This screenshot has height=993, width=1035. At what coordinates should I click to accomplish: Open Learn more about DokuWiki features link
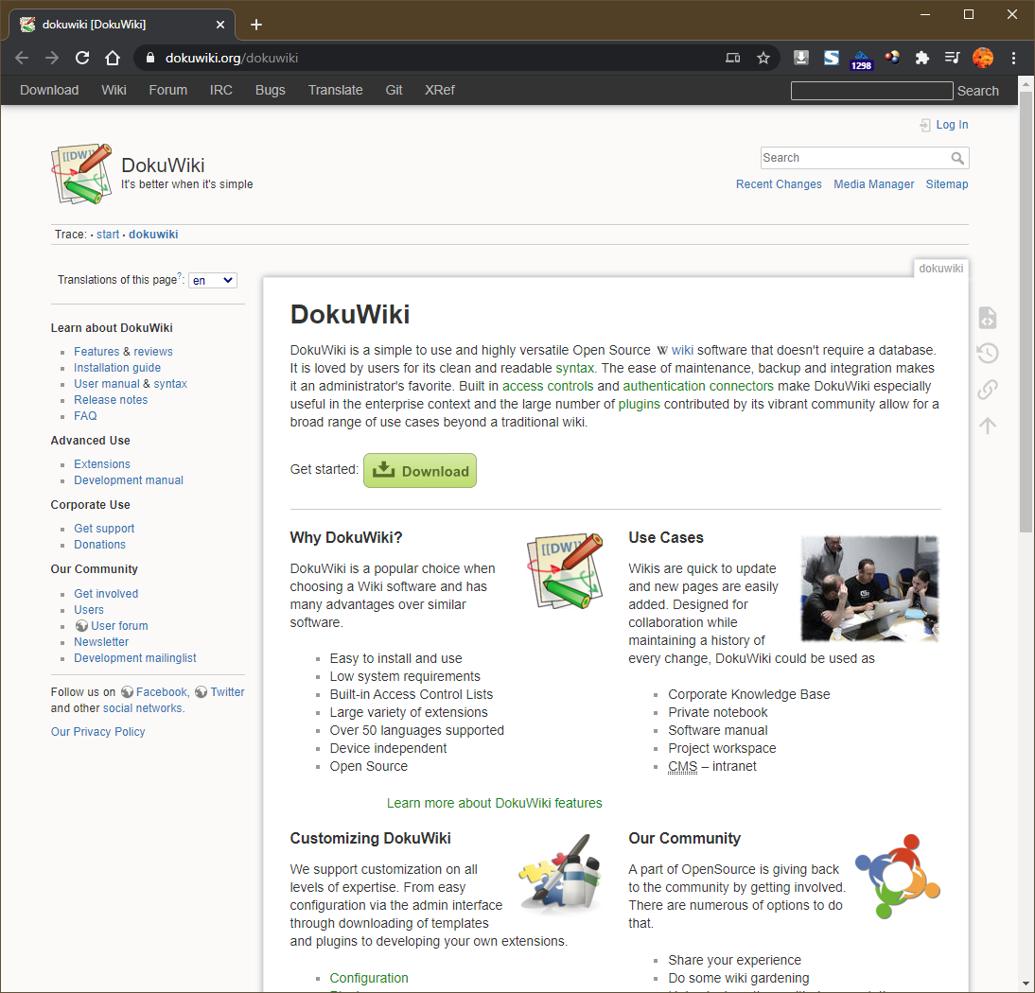[495, 803]
